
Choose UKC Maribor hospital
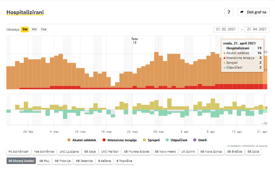click(x=109, y=152)
